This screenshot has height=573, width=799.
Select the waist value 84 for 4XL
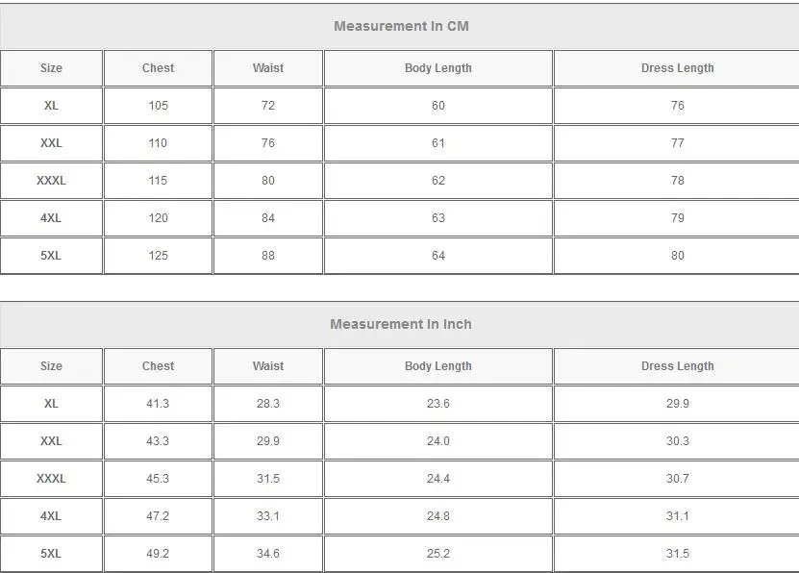[x=268, y=218]
